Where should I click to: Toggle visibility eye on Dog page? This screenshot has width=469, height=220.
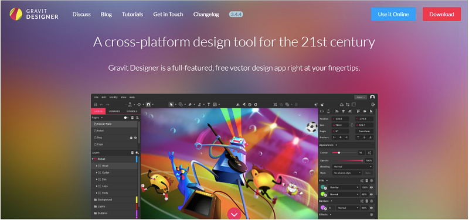click(x=135, y=137)
